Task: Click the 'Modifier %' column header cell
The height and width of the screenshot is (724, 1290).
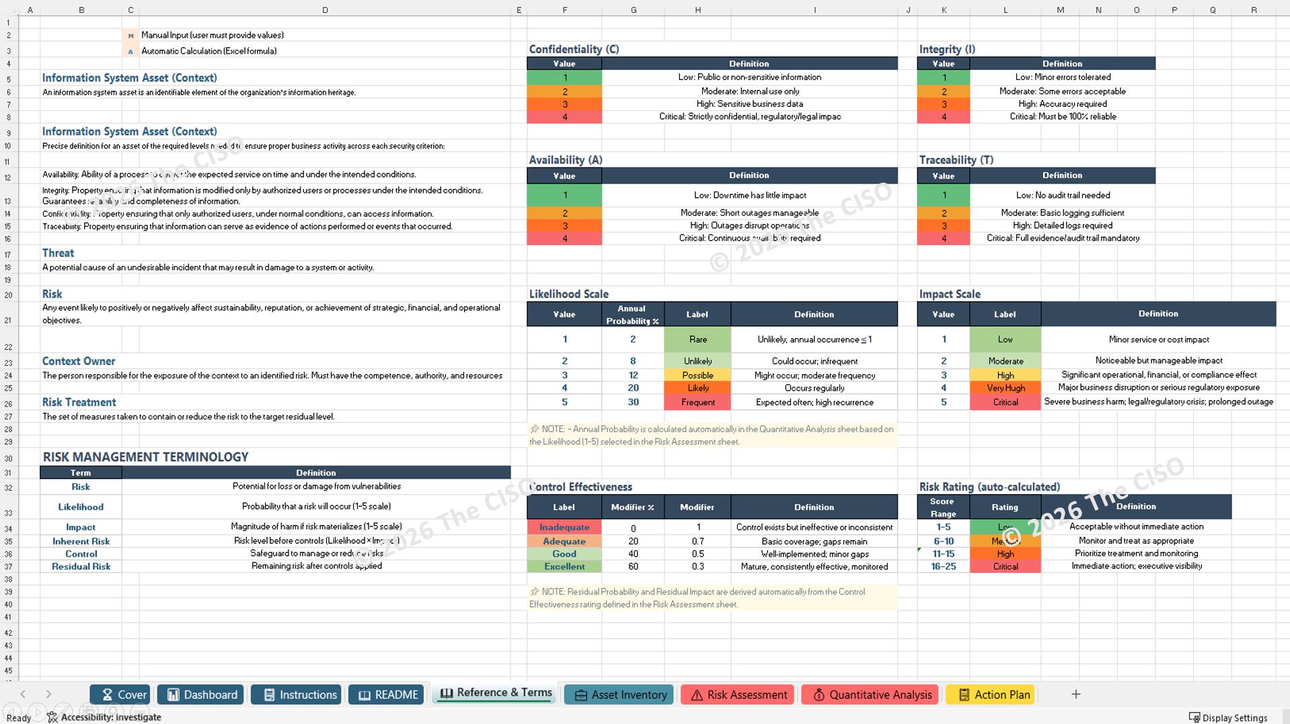Action: [x=632, y=507]
